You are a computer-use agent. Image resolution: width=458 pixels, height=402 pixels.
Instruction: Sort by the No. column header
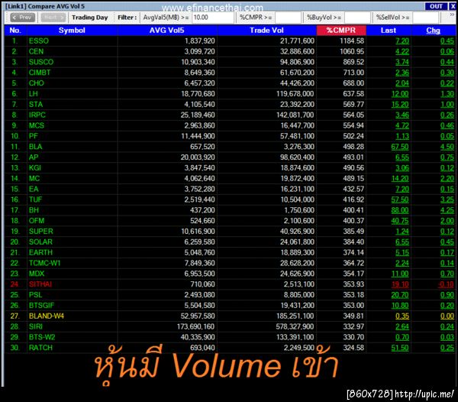click(x=15, y=31)
